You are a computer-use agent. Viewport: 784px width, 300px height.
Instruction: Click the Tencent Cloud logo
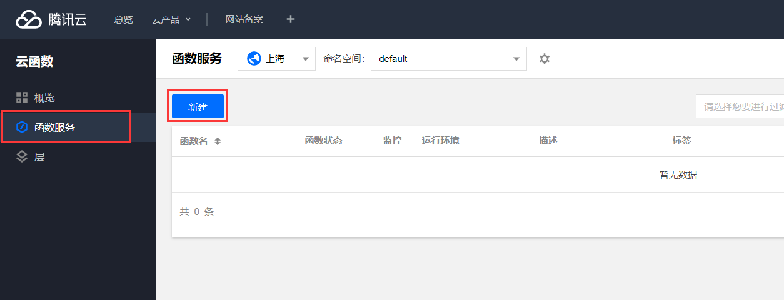click(51, 19)
